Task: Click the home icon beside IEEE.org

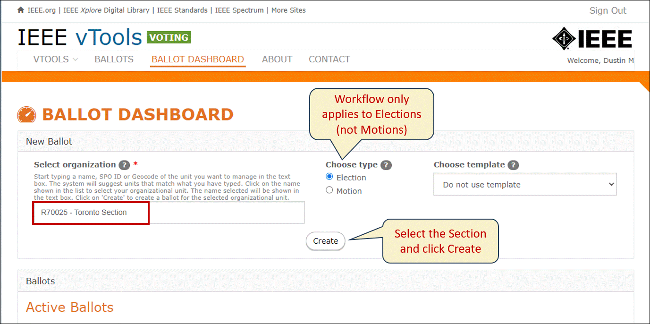Action: [21, 10]
